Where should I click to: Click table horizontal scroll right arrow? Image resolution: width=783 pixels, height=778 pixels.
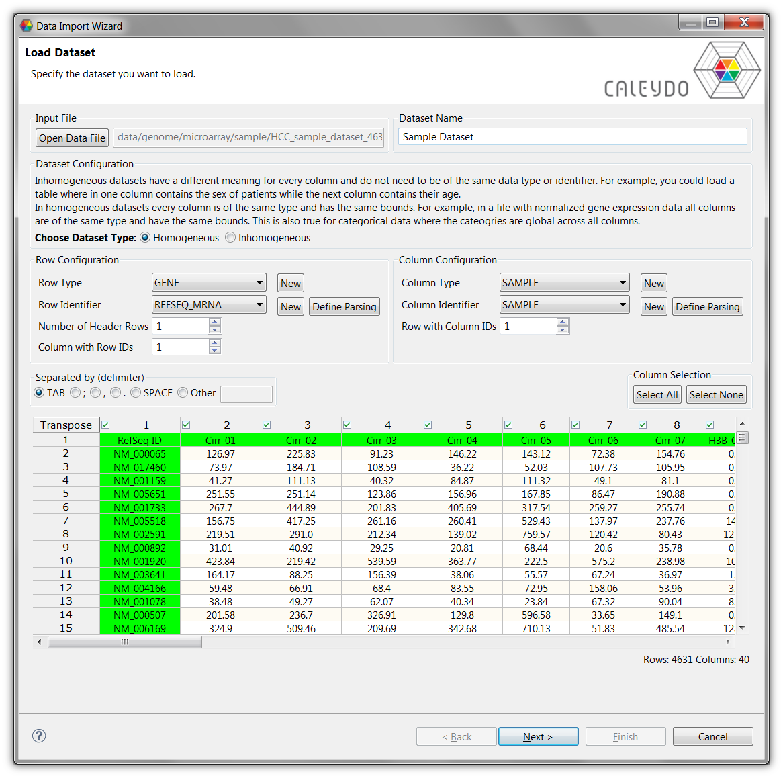[728, 642]
